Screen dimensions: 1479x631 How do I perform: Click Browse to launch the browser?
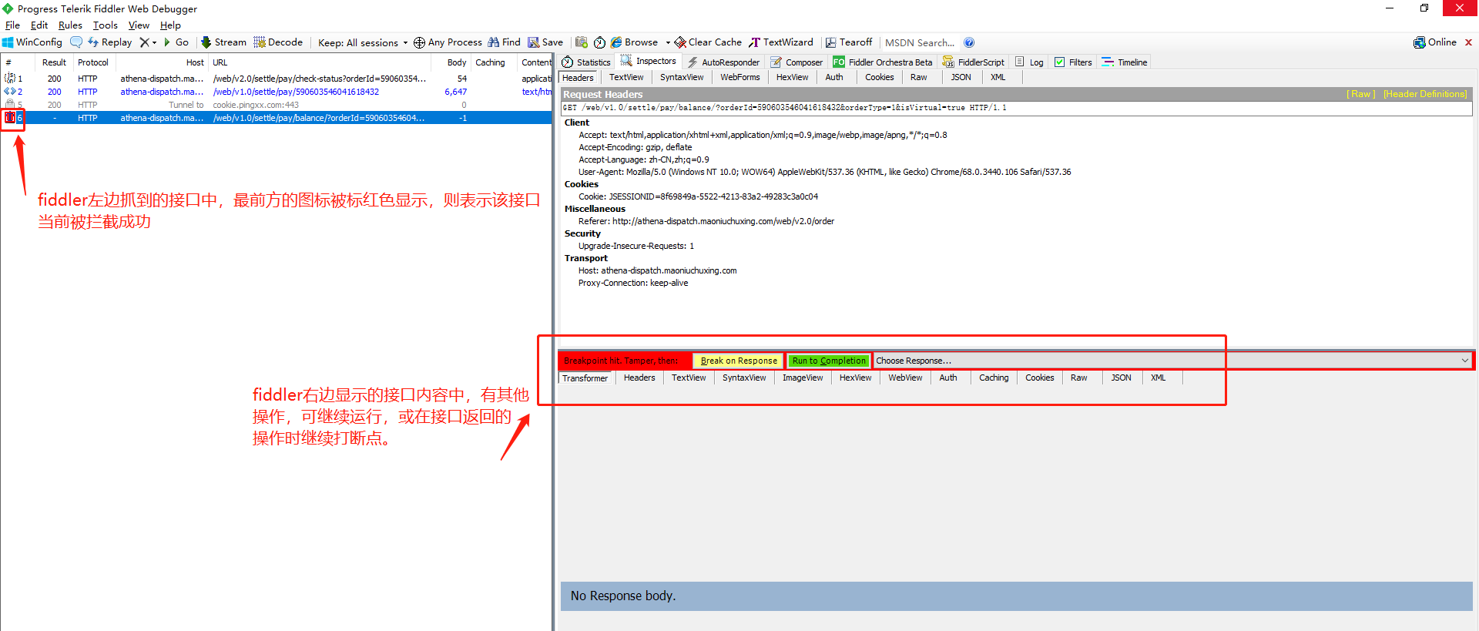(635, 42)
